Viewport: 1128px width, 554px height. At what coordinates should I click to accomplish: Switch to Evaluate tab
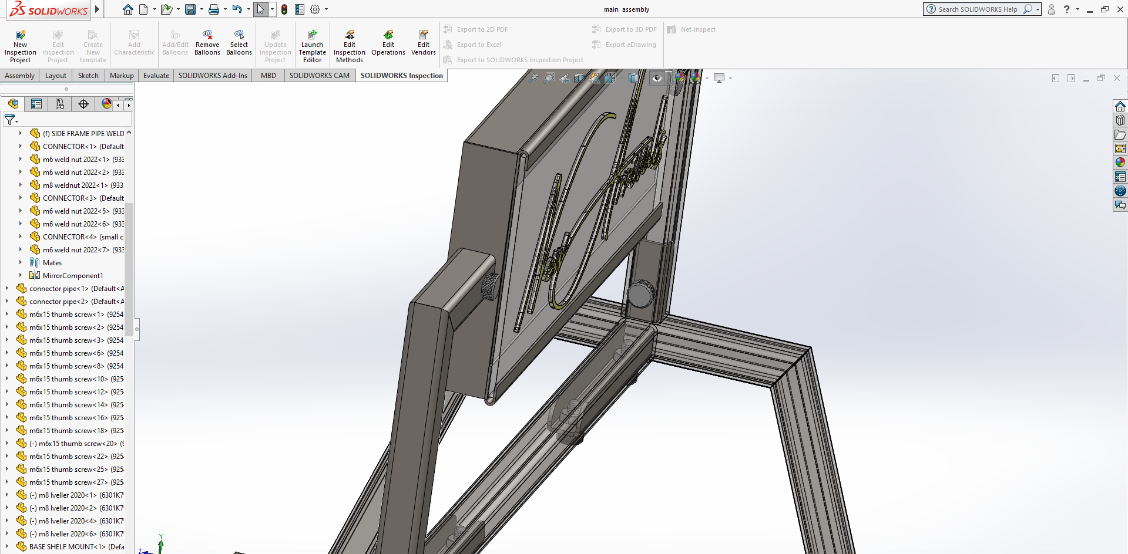tap(156, 76)
